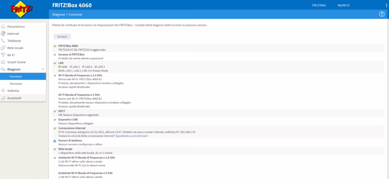389x179 pixels.
Task: Click the grey LAN 1 status indicator
Action: [x=71, y=67]
